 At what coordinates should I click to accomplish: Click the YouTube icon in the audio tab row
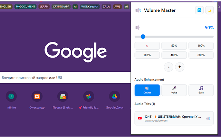click(x=140, y=118)
